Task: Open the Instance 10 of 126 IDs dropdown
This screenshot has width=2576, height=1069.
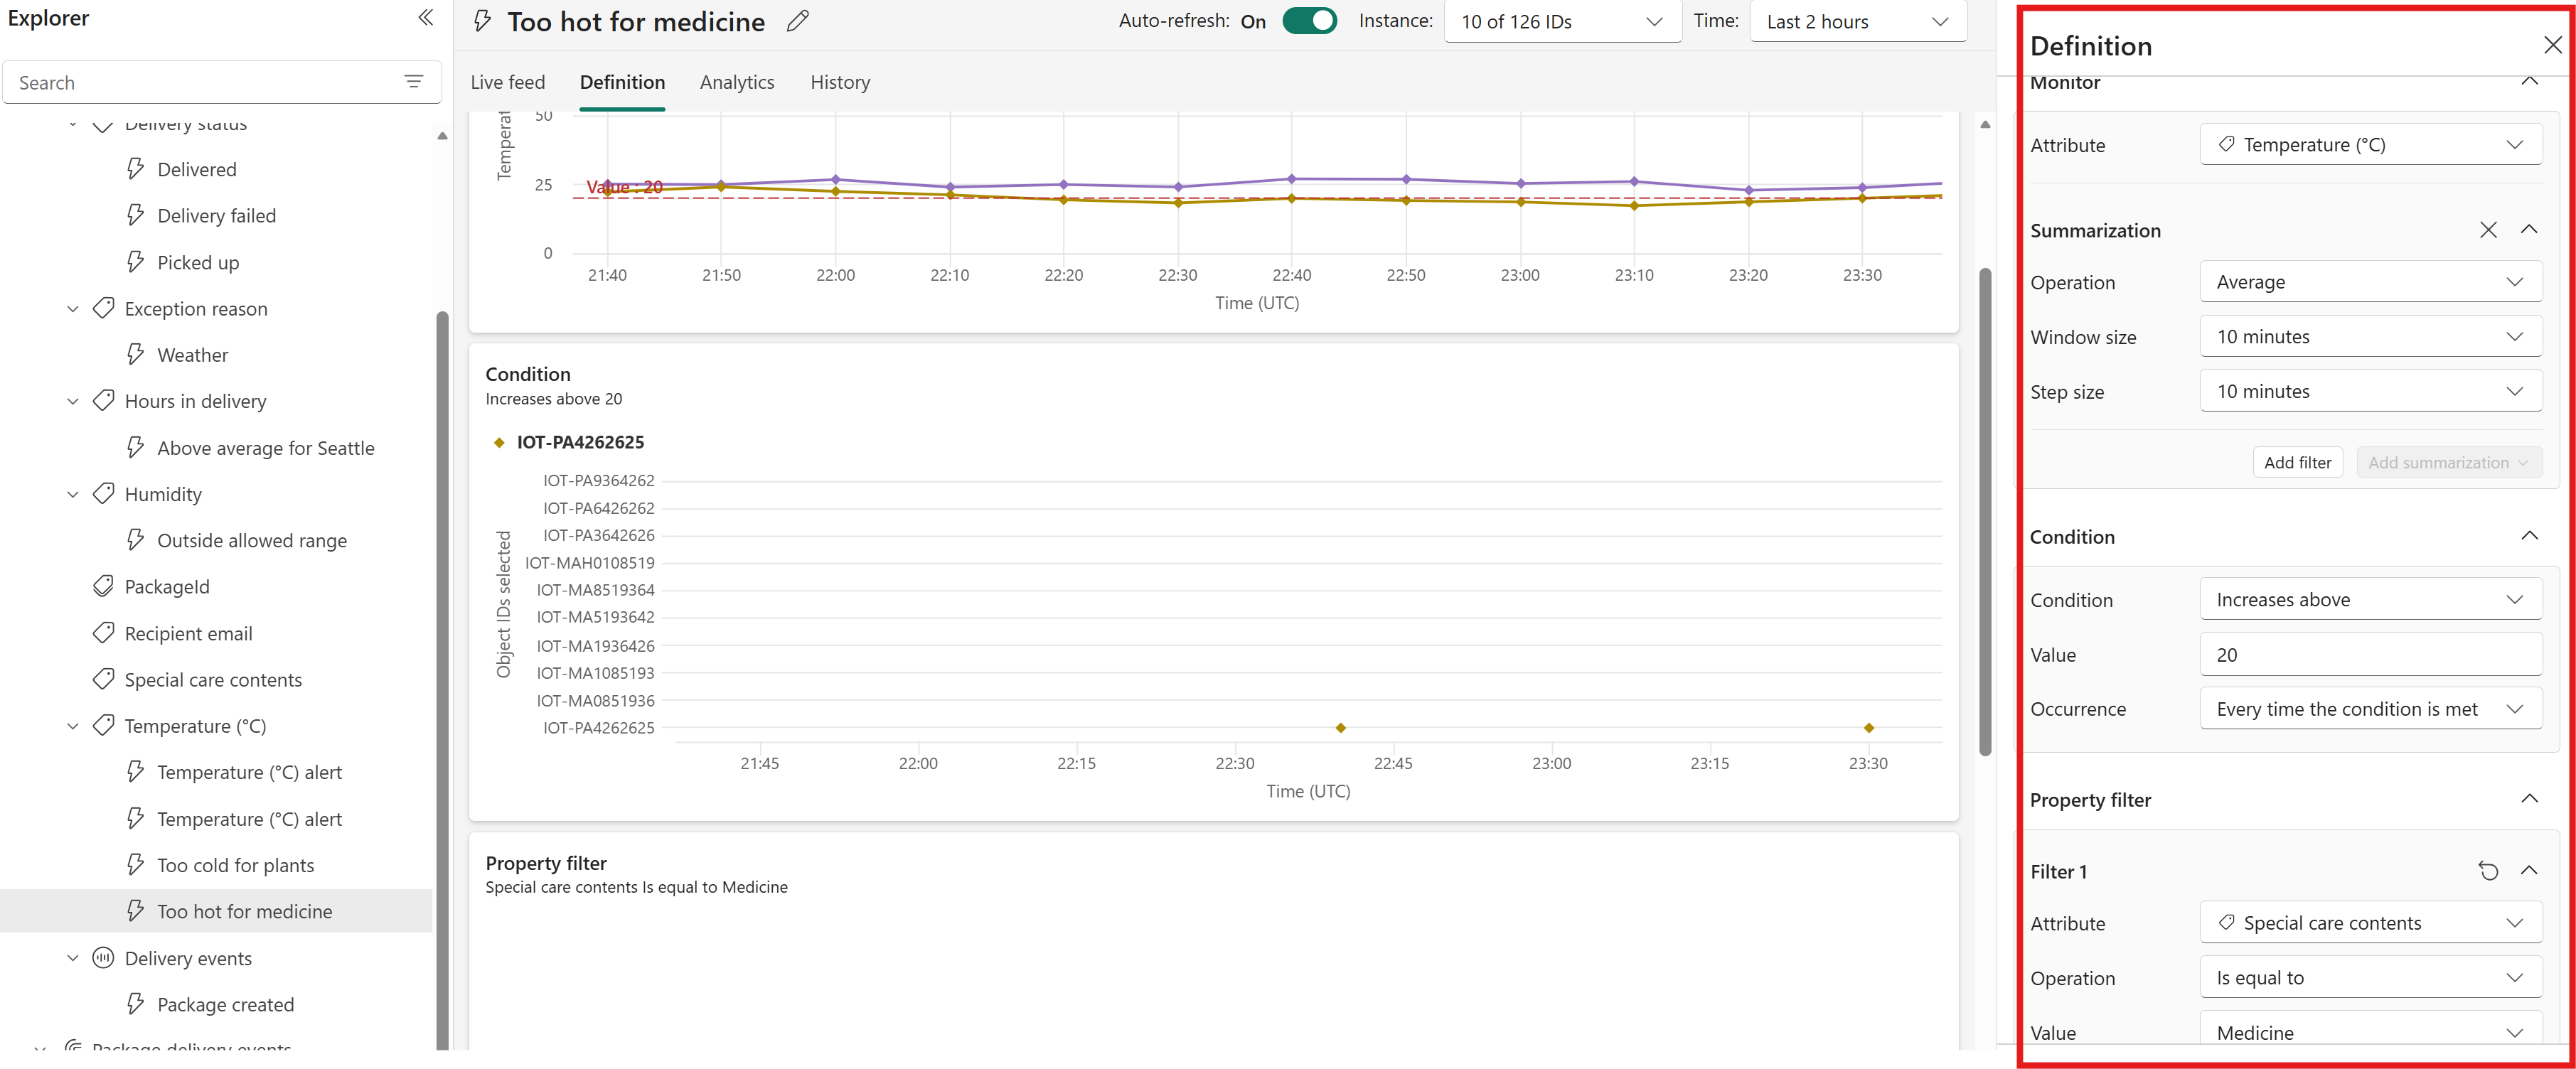Action: click(1562, 21)
